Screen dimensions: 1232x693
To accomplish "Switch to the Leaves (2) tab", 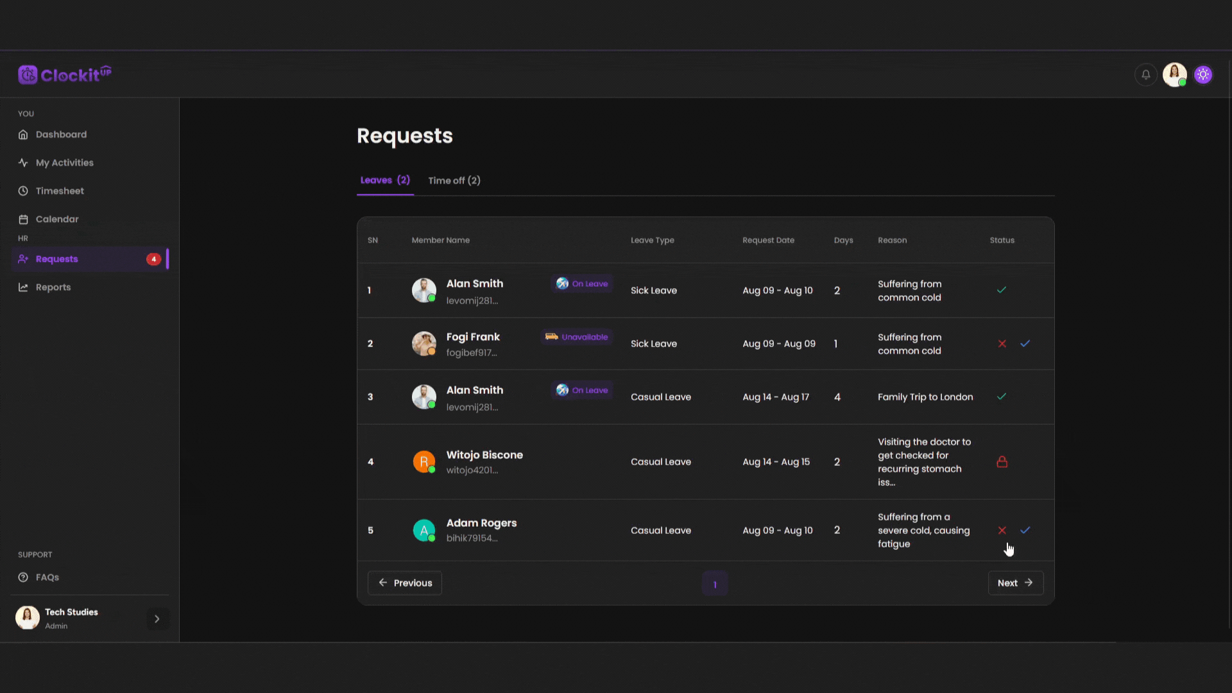I will point(385,180).
